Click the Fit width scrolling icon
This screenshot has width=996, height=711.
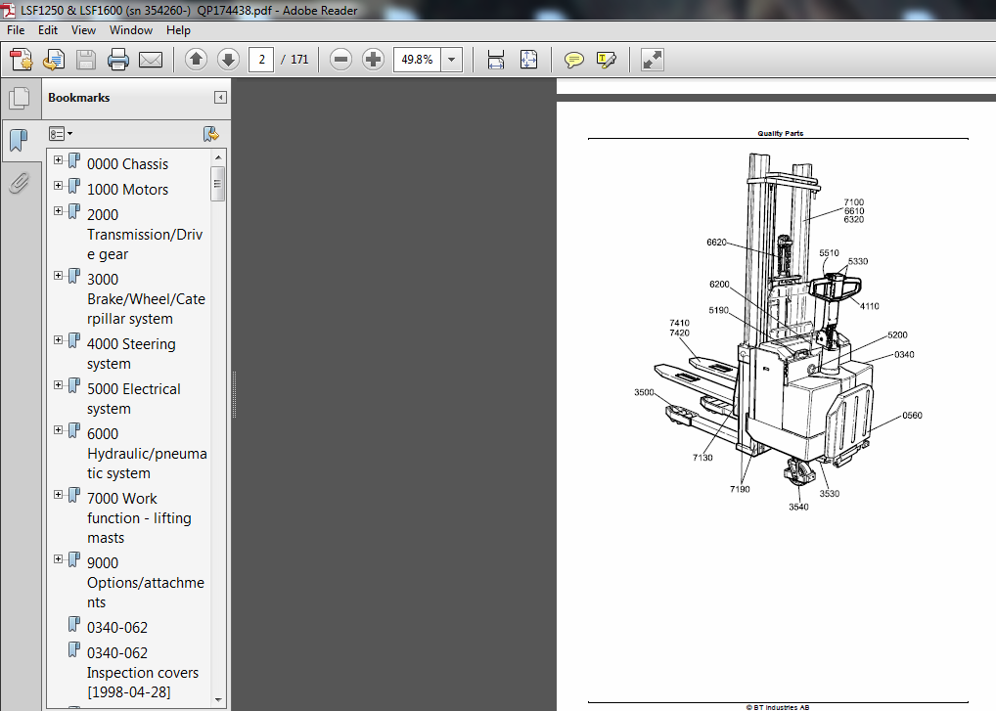click(x=496, y=60)
